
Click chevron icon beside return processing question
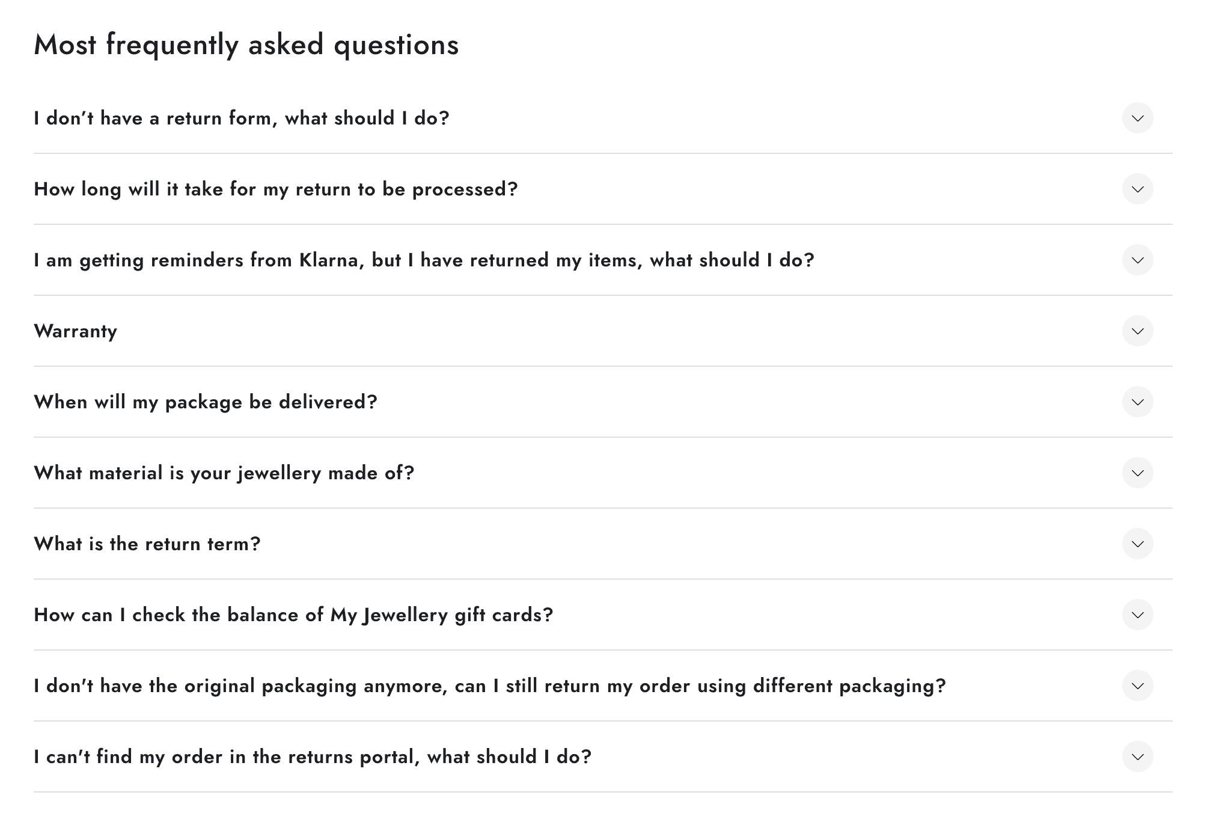[x=1137, y=189]
